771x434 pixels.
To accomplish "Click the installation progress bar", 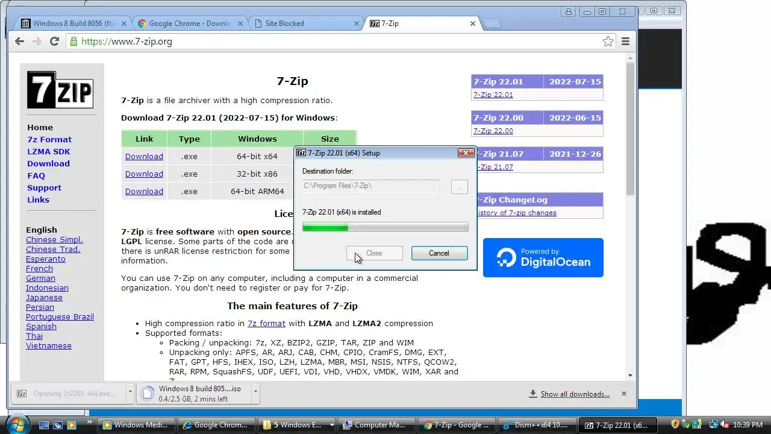I will (x=385, y=227).
